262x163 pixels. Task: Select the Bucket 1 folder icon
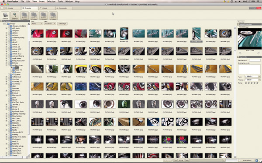pyautogui.click(x=24, y=16)
